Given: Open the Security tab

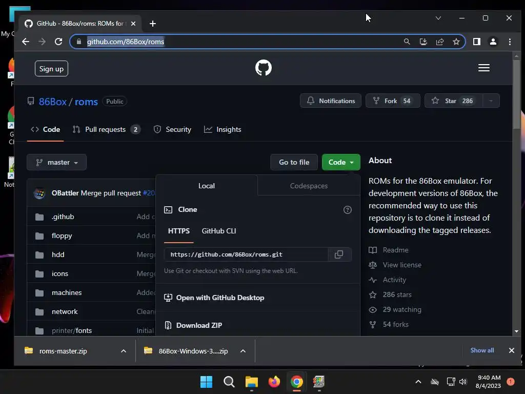Looking at the screenshot, I should [x=172, y=130].
